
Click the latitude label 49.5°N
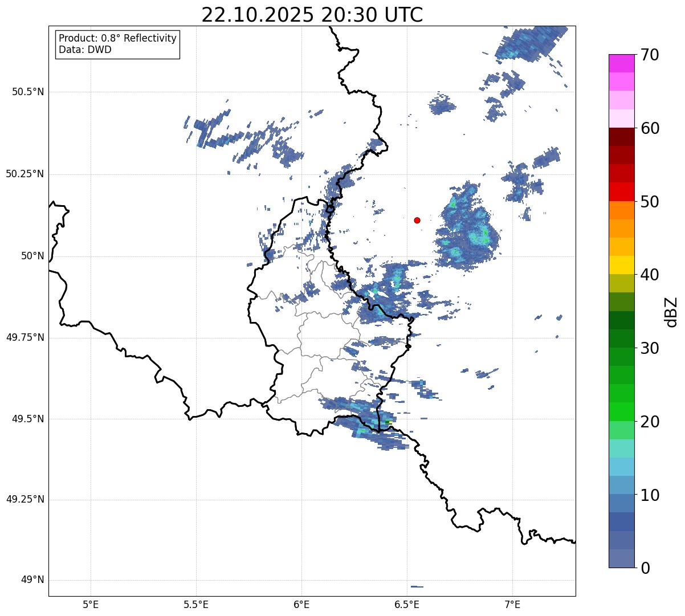coord(28,419)
